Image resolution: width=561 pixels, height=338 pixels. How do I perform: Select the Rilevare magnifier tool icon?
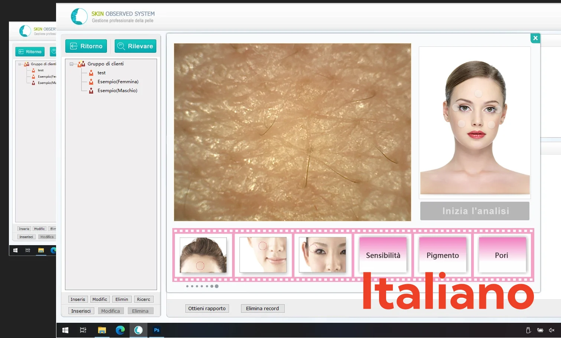(x=121, y=46)
